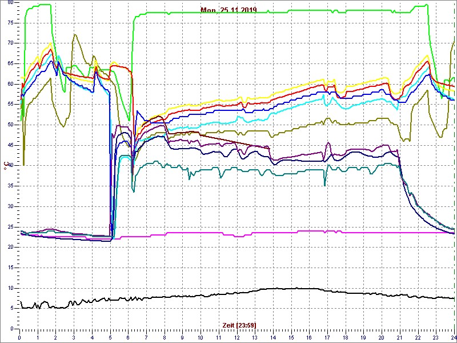This screenshot has height=343, width=457.
Task: Click hour 13 on the time axis
Action: [255, 338]
